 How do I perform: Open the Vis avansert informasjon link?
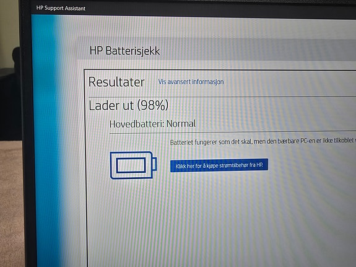coord(191,82)
